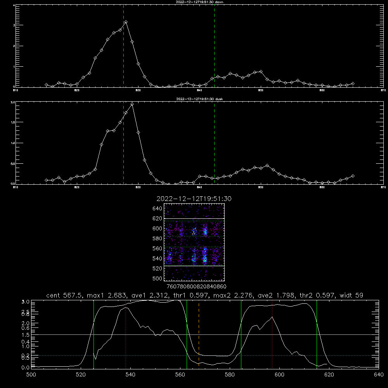Viewport: 388px width, 388px height.
Task: Click the '600' label on bottom plot x-axis
Action: click(279, 375)
